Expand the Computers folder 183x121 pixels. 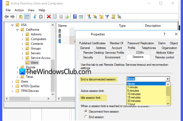(22, 39)
